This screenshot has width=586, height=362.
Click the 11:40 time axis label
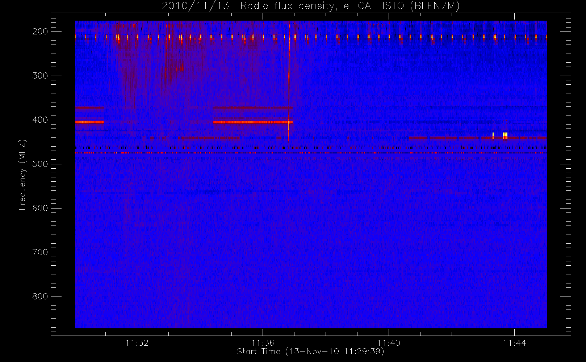coord(389,343)
